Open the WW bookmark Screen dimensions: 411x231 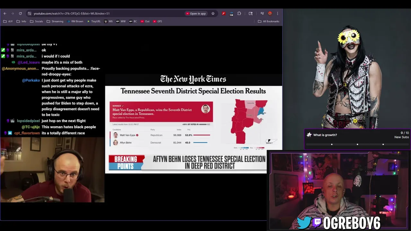[121, 21]
